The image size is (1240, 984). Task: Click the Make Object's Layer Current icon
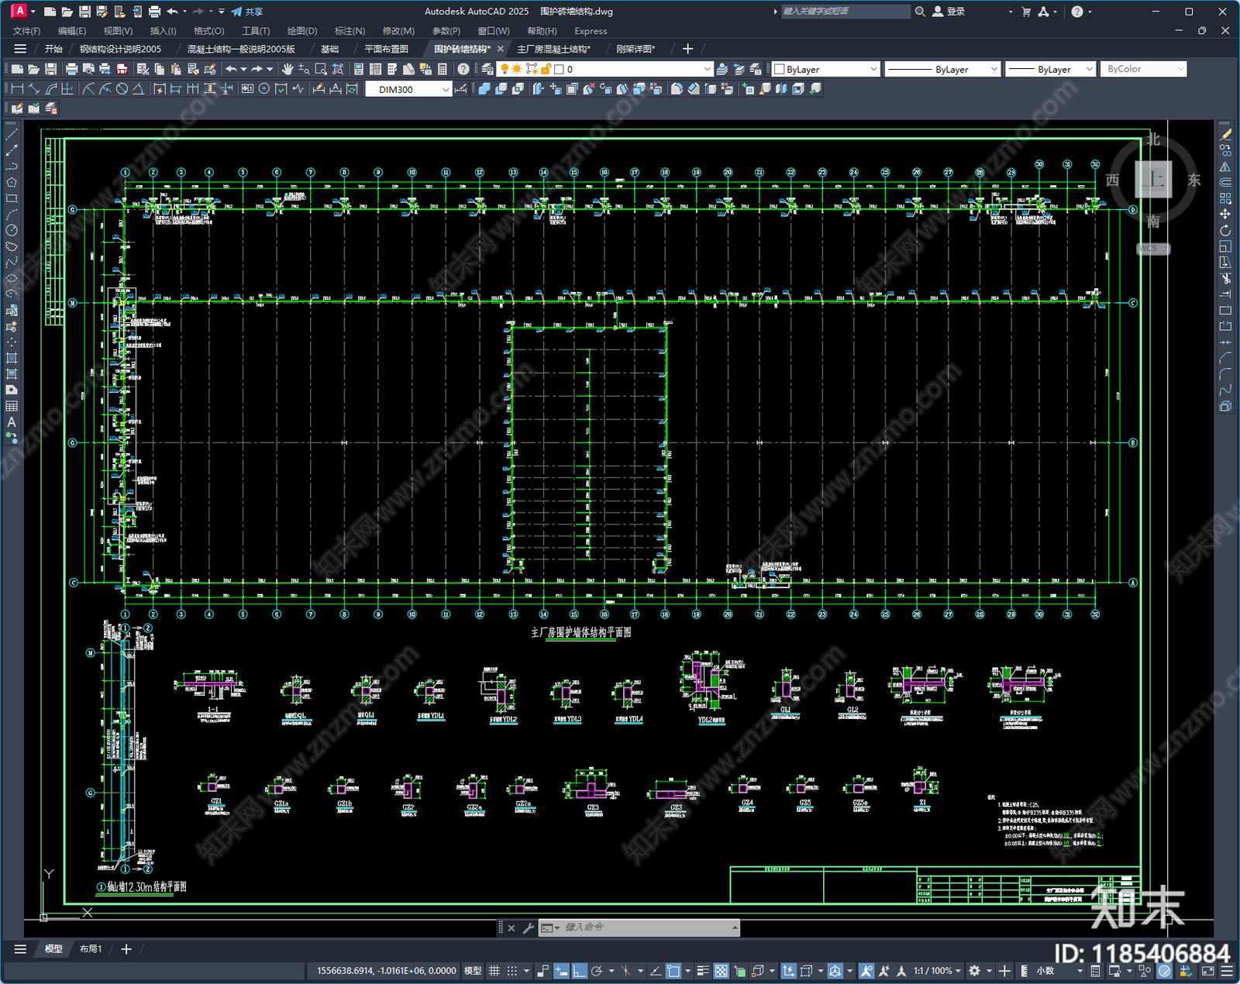[722, 69]
